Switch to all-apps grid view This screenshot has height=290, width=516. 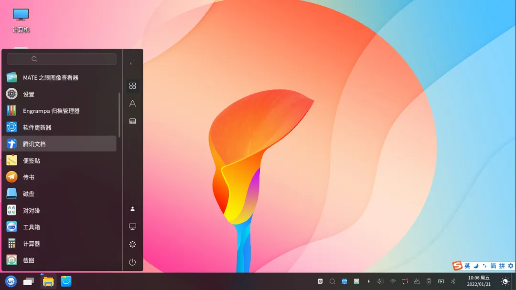tap(133, 86)
